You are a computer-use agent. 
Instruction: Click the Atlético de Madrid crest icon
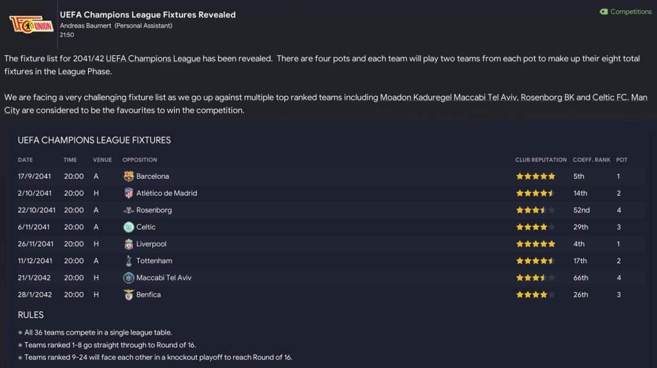click(x=129, y=193)
